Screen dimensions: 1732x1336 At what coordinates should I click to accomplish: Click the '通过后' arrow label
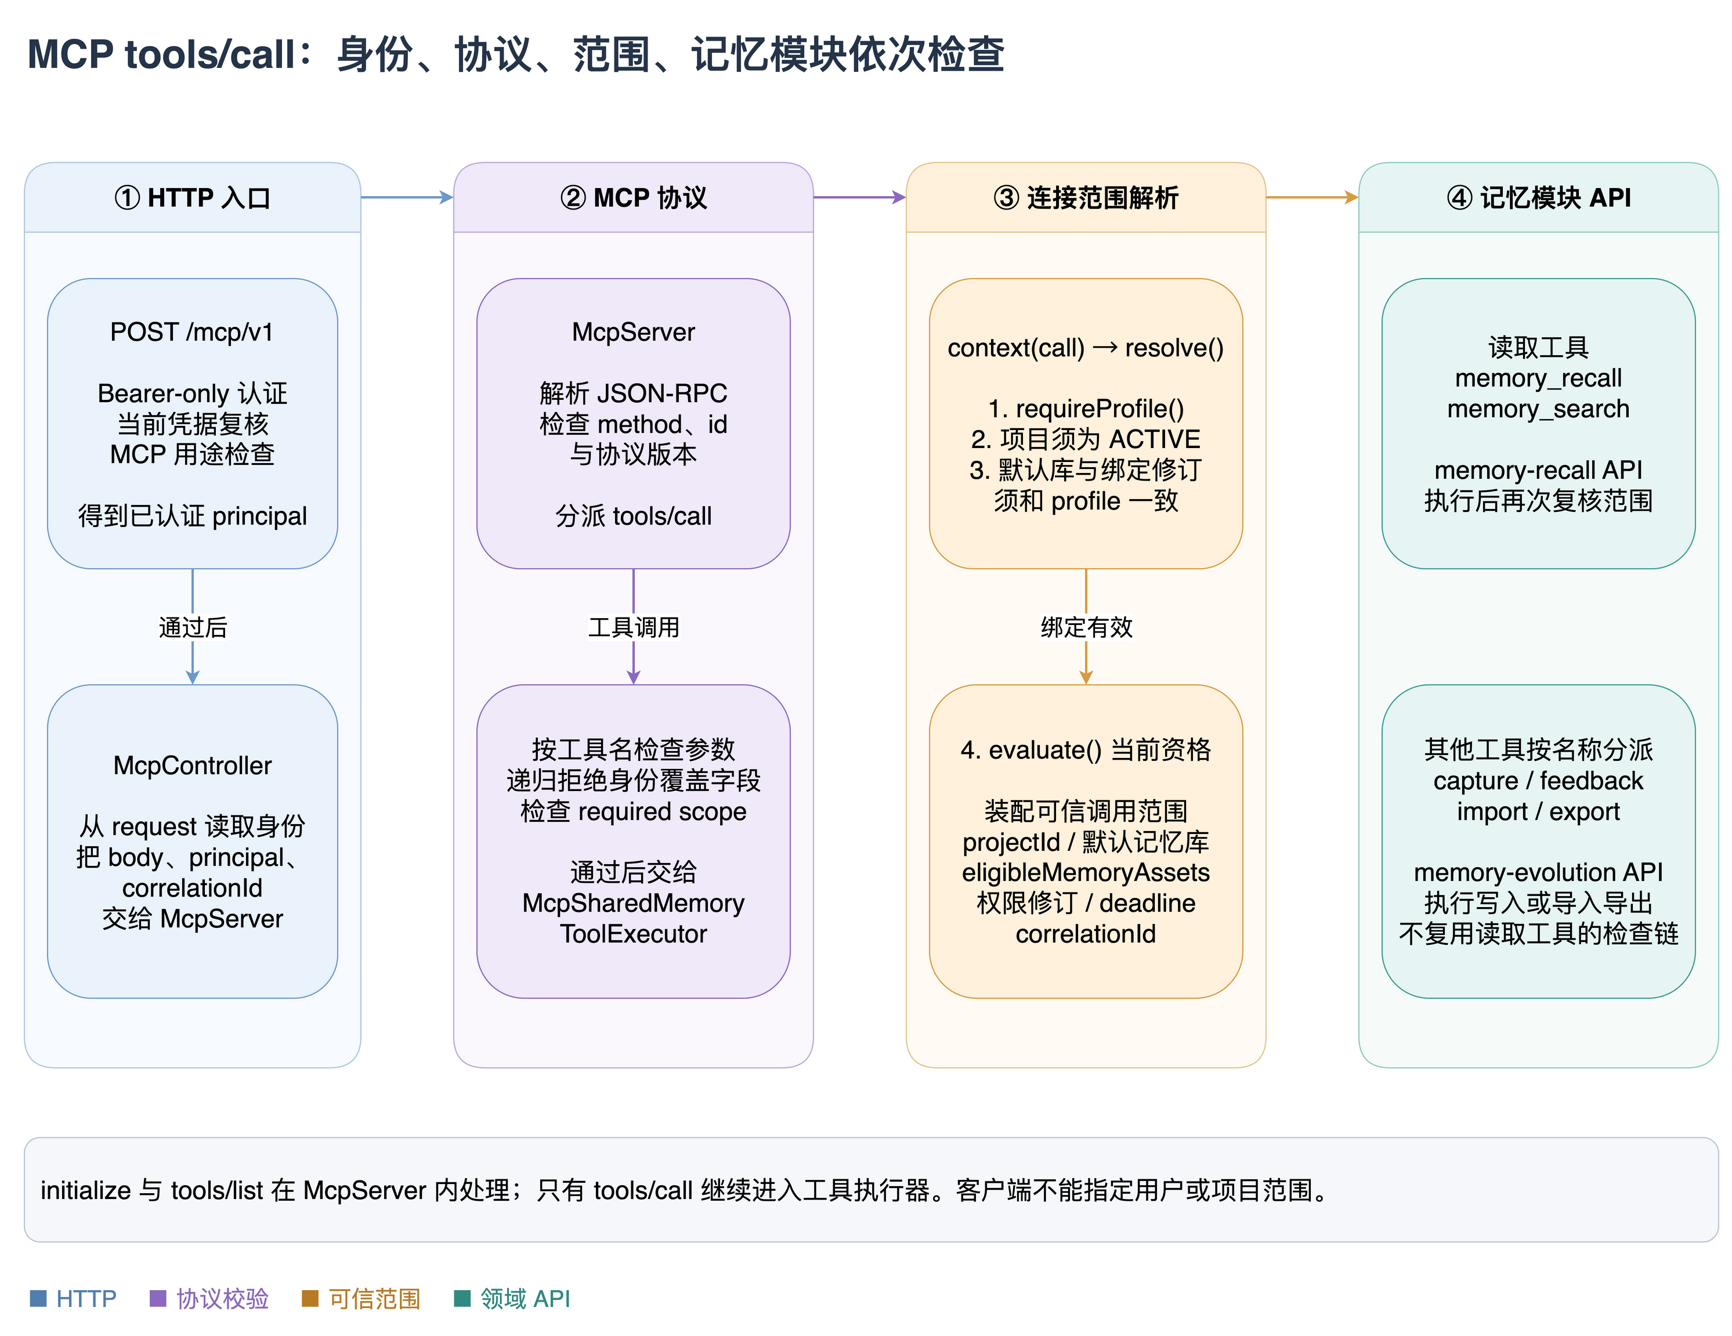(x=193, y=627)
